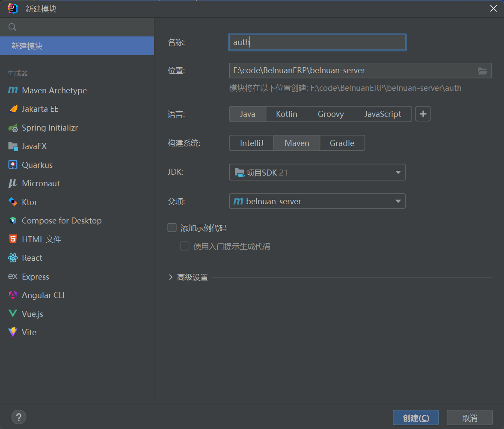
Task: Select JavaFX generator entry
Action: click(77, 146)
